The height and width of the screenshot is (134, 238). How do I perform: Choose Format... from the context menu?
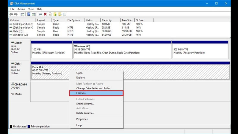96,93
